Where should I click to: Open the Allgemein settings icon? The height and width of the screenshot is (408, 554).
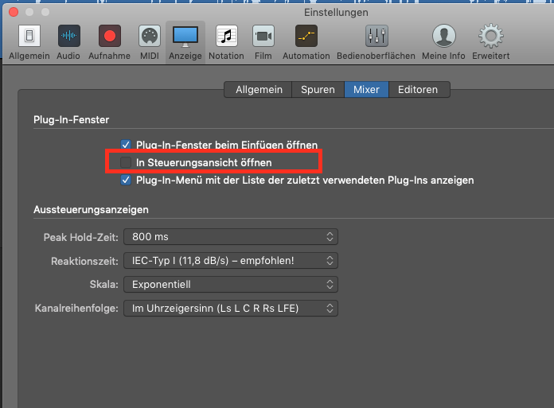[x=29, y=37]
